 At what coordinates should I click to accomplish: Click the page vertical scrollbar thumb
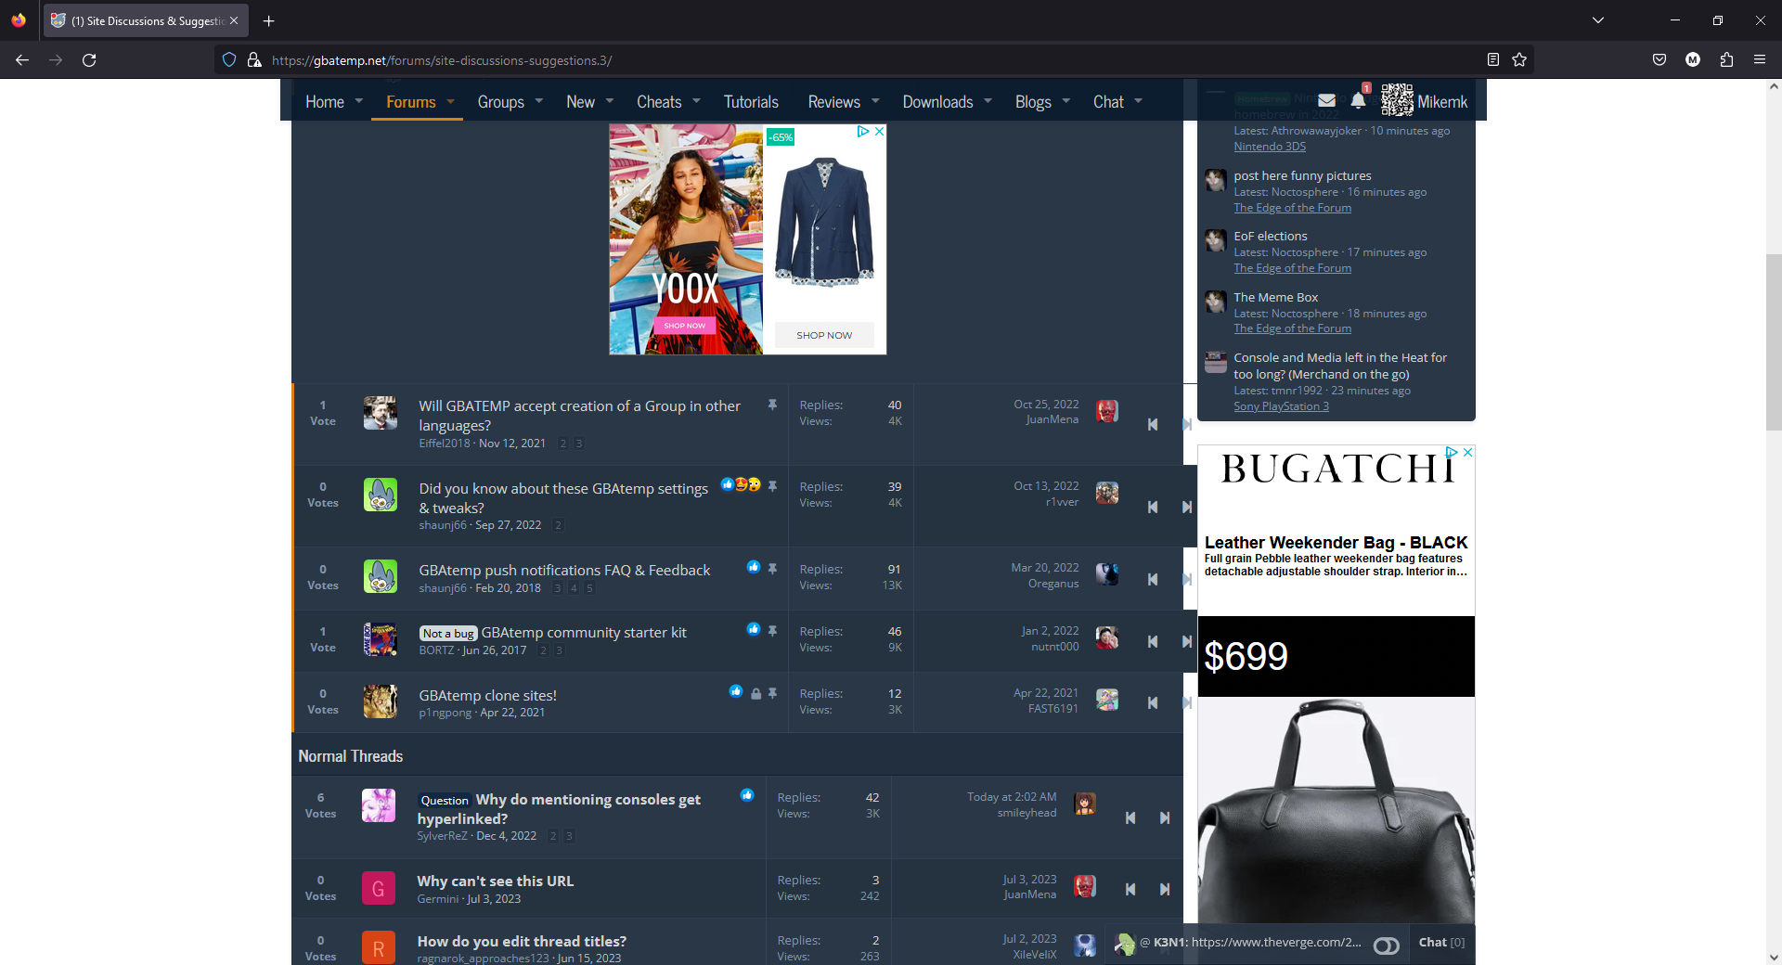1774,341
